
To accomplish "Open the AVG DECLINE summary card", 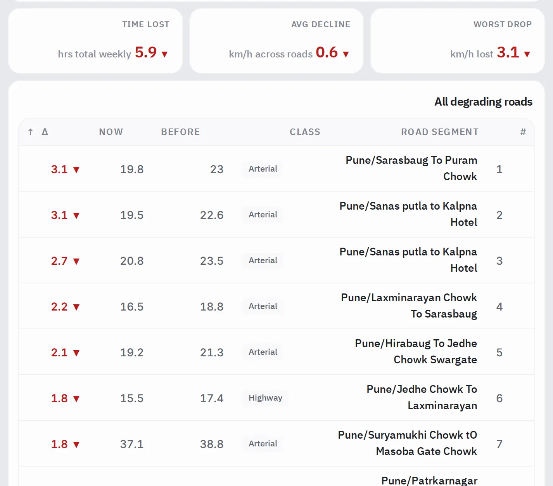I will pos(276,41).
